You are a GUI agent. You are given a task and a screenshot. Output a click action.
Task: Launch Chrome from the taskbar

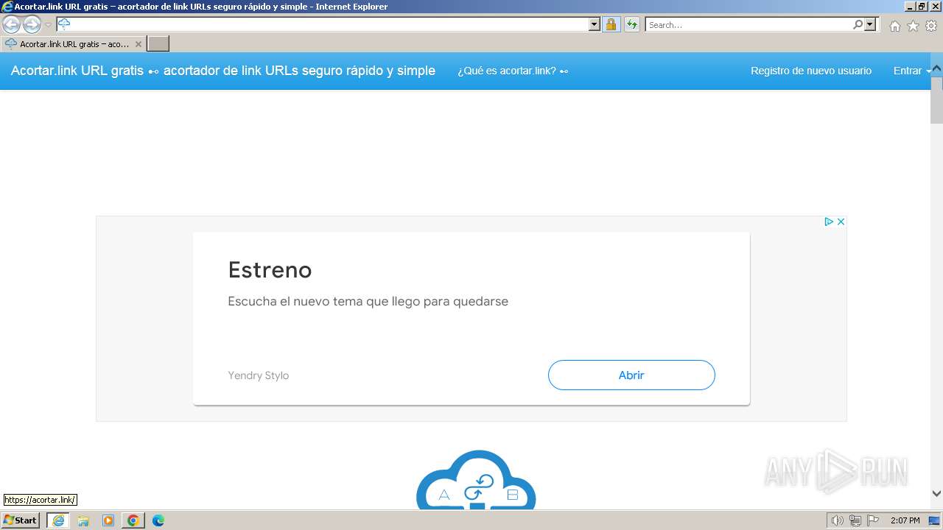click(133, 520)
